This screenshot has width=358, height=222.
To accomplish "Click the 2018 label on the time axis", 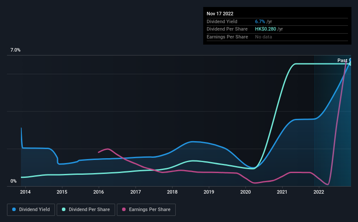I will (x=172, y=191).
